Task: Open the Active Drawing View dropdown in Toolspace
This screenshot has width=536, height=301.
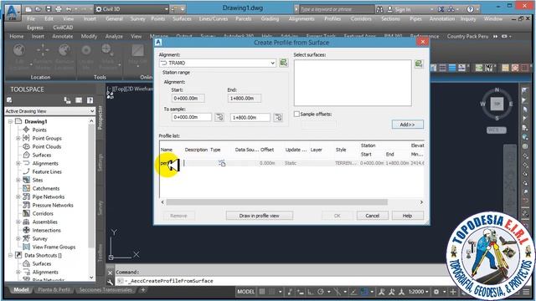Action: (50, 111)
